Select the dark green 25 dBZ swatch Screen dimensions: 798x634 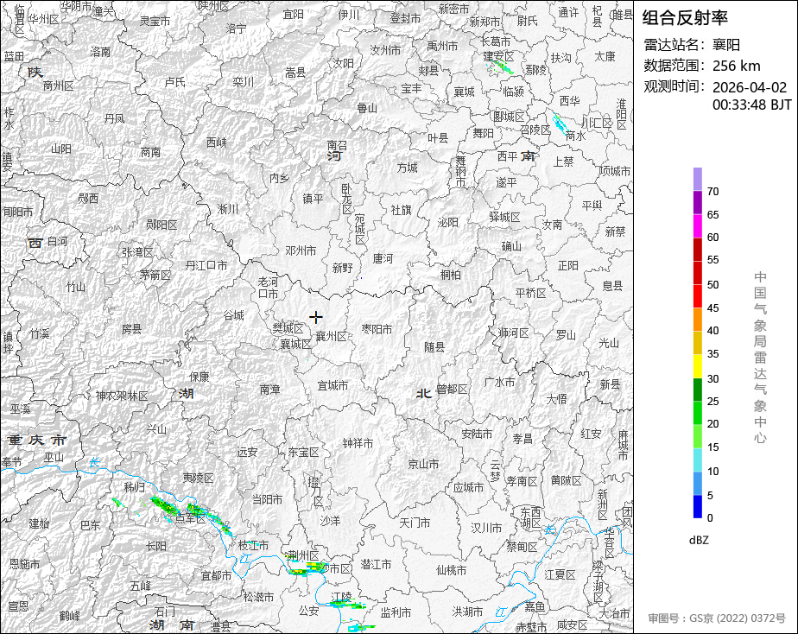[x=697, y=390]
